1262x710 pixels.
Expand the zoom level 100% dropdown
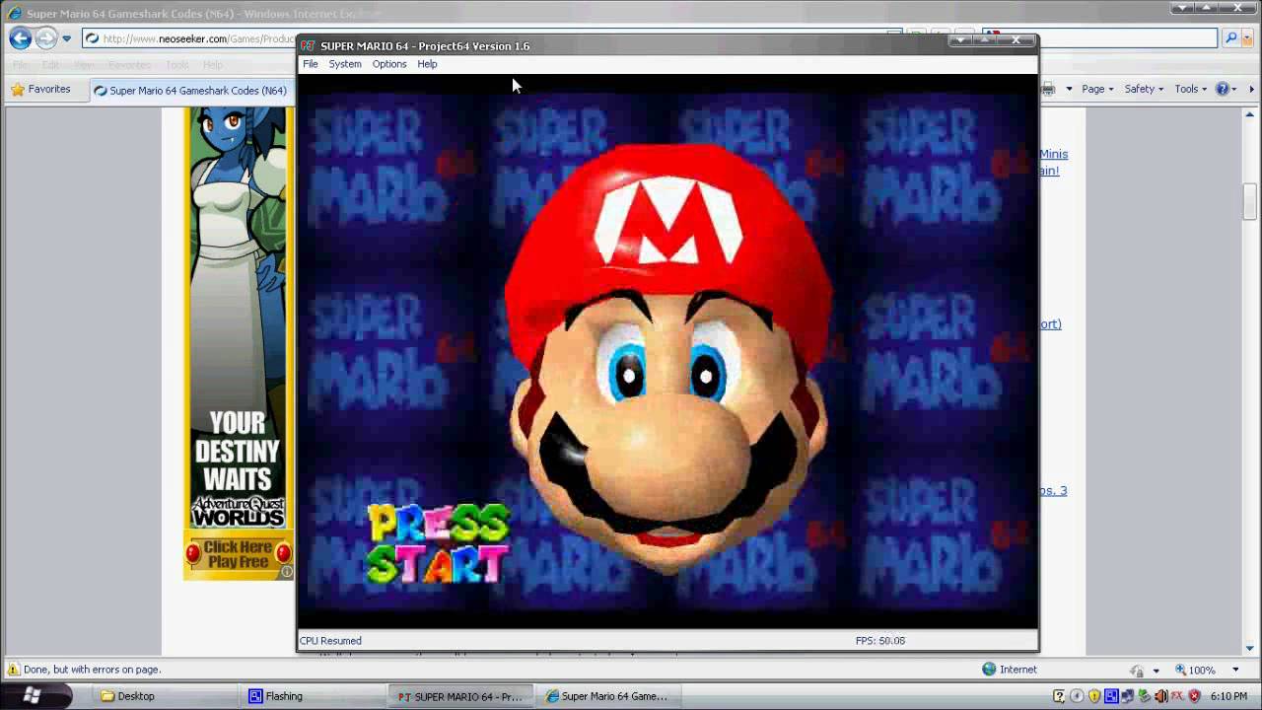(1235, 670)
